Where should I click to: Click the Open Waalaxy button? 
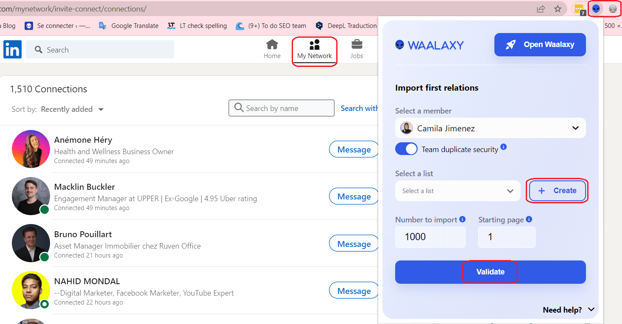coord(540,44)
